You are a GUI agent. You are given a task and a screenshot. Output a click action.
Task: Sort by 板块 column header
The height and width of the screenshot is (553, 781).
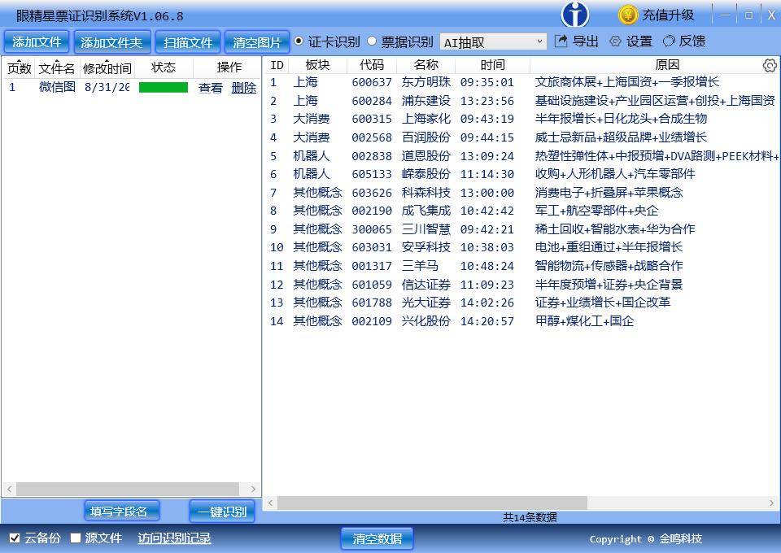[317, 65]
